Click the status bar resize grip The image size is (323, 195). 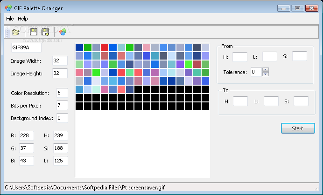click(316, 188)
